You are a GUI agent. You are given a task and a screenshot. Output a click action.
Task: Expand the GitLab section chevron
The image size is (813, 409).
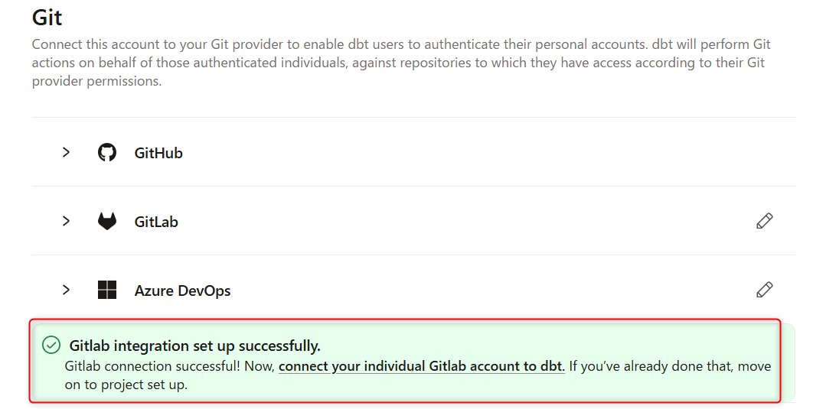(66, 221)
